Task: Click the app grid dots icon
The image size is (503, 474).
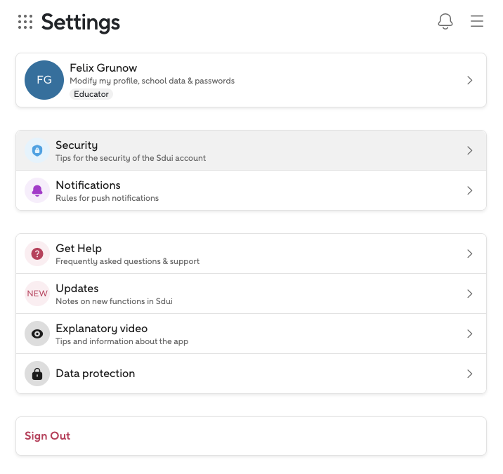Action: pos(25,22)
